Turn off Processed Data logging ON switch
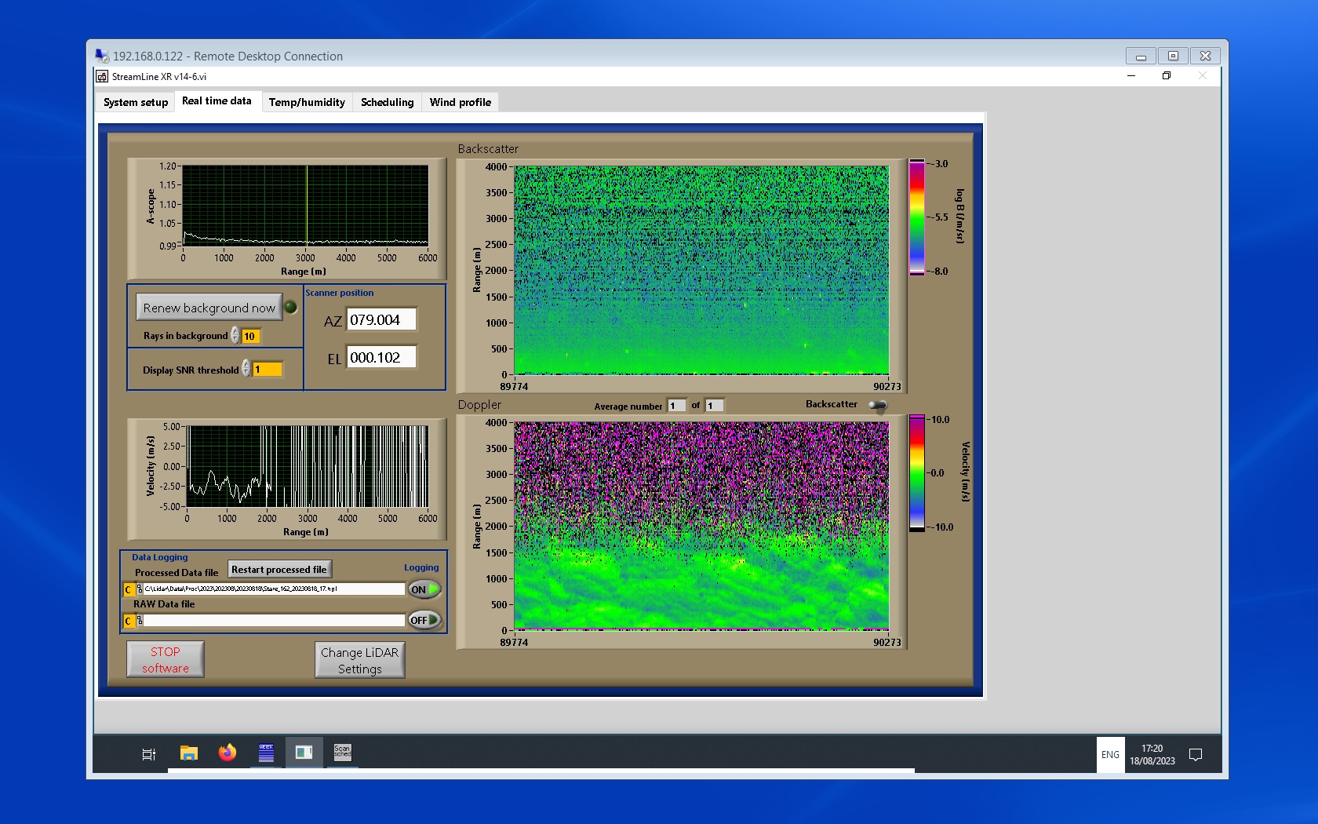This screenshot has height=824, width=1318. click(x=424, y=589)
